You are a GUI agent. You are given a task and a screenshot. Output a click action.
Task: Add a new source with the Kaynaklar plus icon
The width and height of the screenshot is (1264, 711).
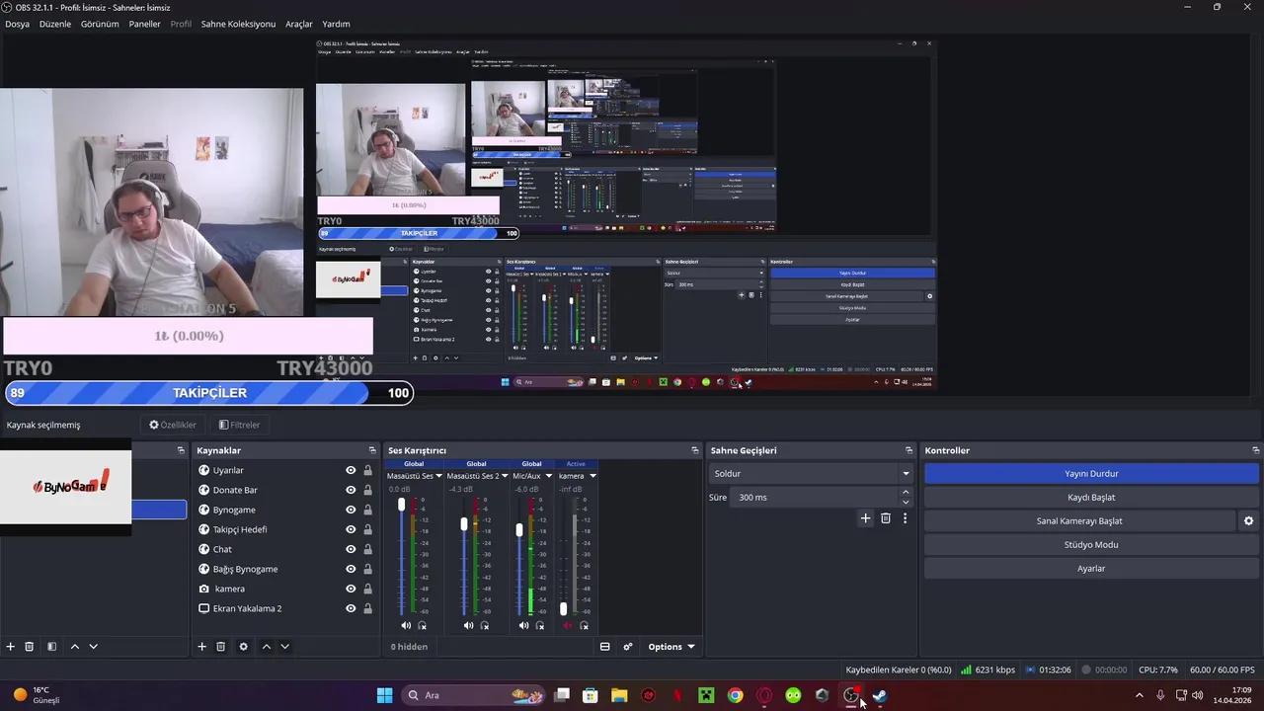[201, 647]
